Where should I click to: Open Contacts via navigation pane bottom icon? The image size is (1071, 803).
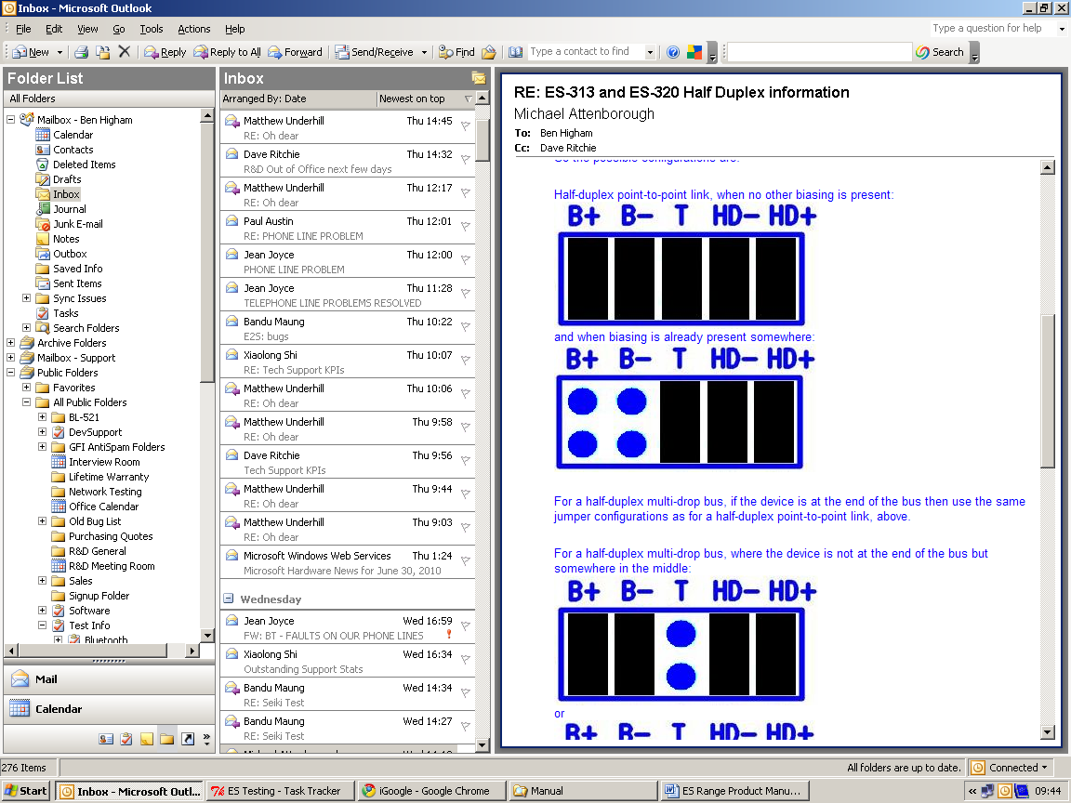pos(106,739)
